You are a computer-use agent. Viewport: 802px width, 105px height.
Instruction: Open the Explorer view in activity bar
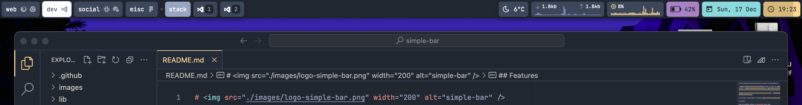click(x=27, y=63)
